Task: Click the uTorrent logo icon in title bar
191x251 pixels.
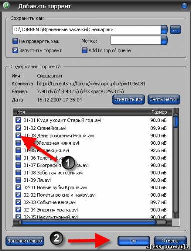Action: 6,5
